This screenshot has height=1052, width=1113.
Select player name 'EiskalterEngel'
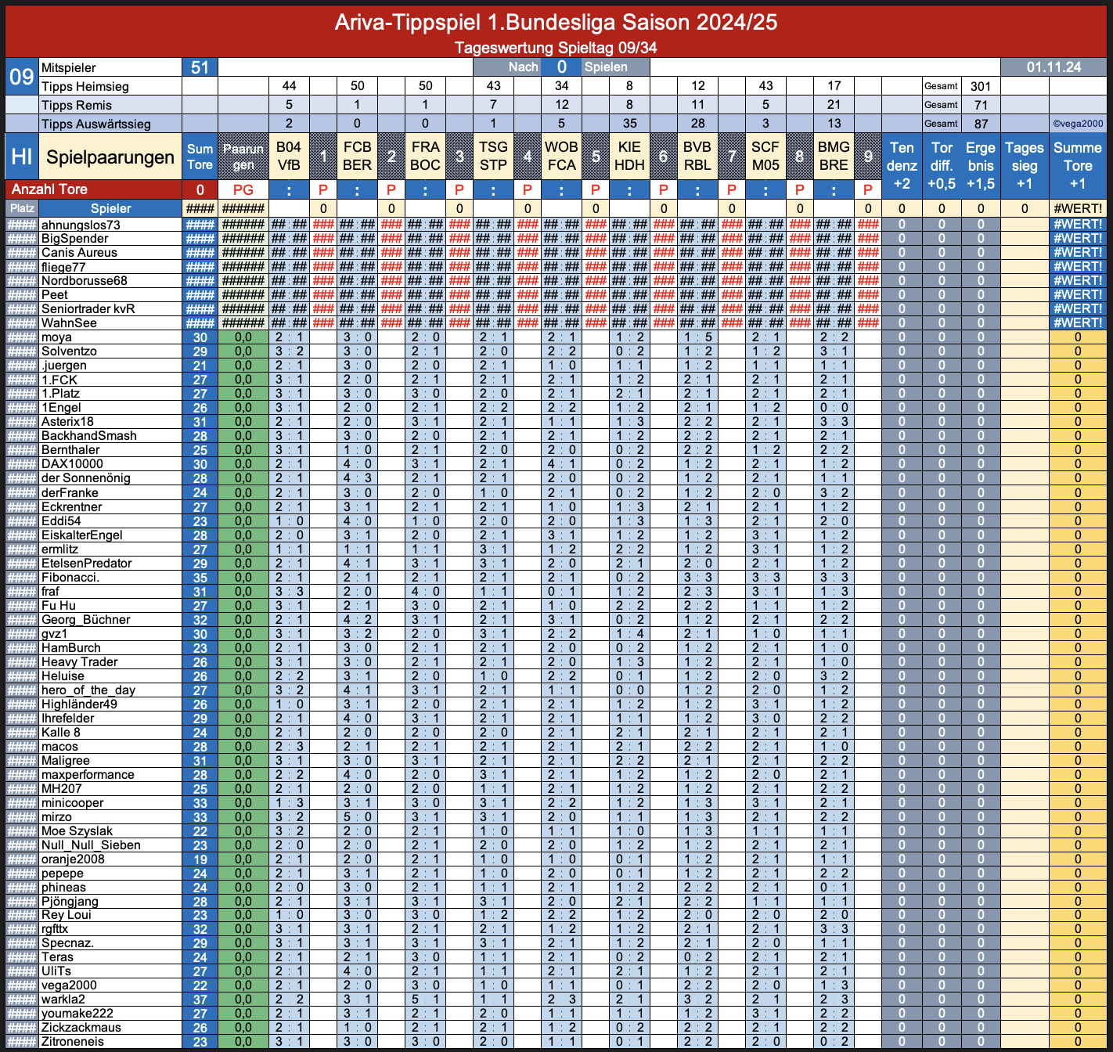81,535
